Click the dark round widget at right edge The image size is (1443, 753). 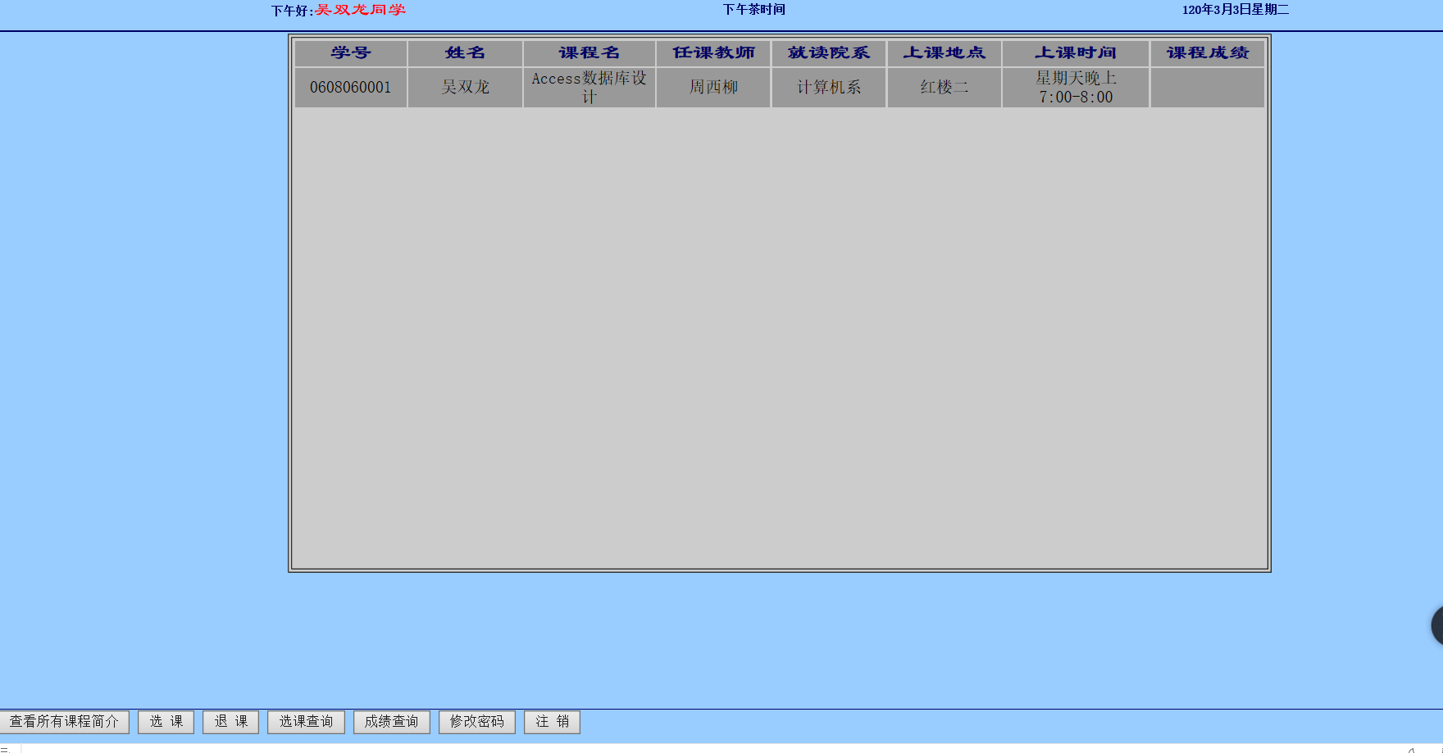pyautogui.click(x=1437, y=627)
